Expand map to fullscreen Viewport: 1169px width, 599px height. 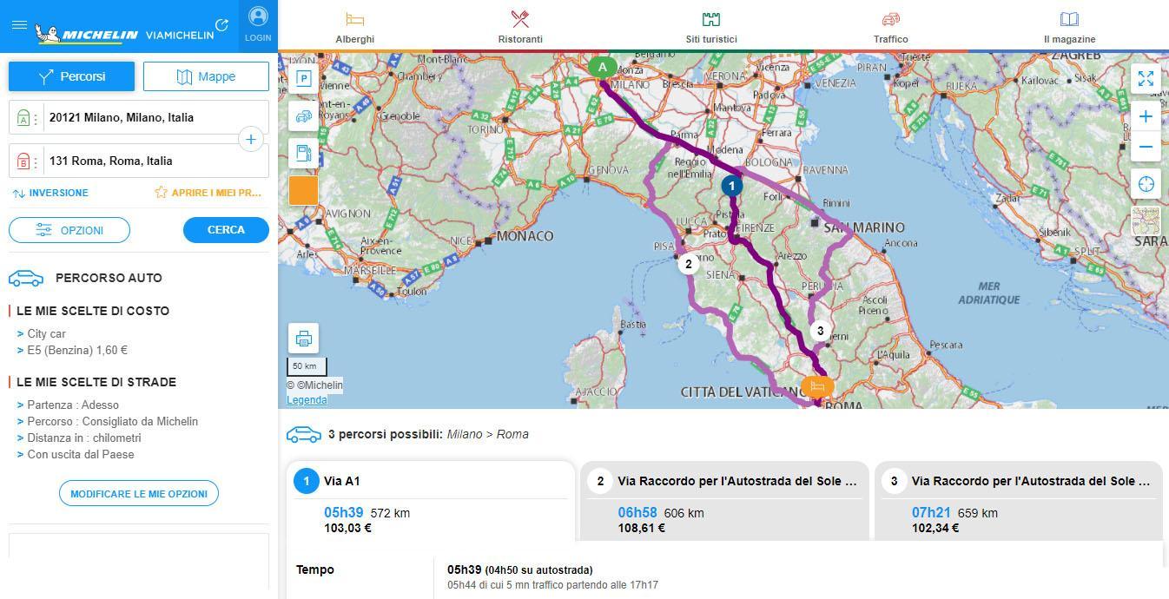click(x=1146, y=78)
